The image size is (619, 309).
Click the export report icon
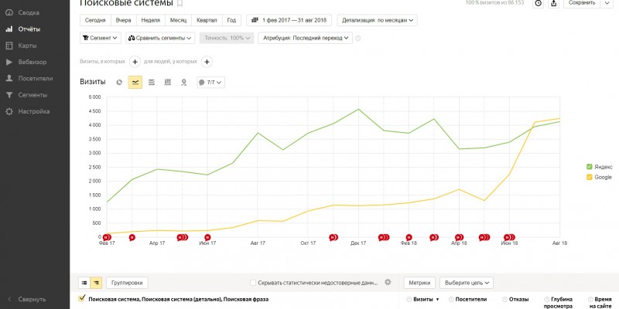(553, 4)
